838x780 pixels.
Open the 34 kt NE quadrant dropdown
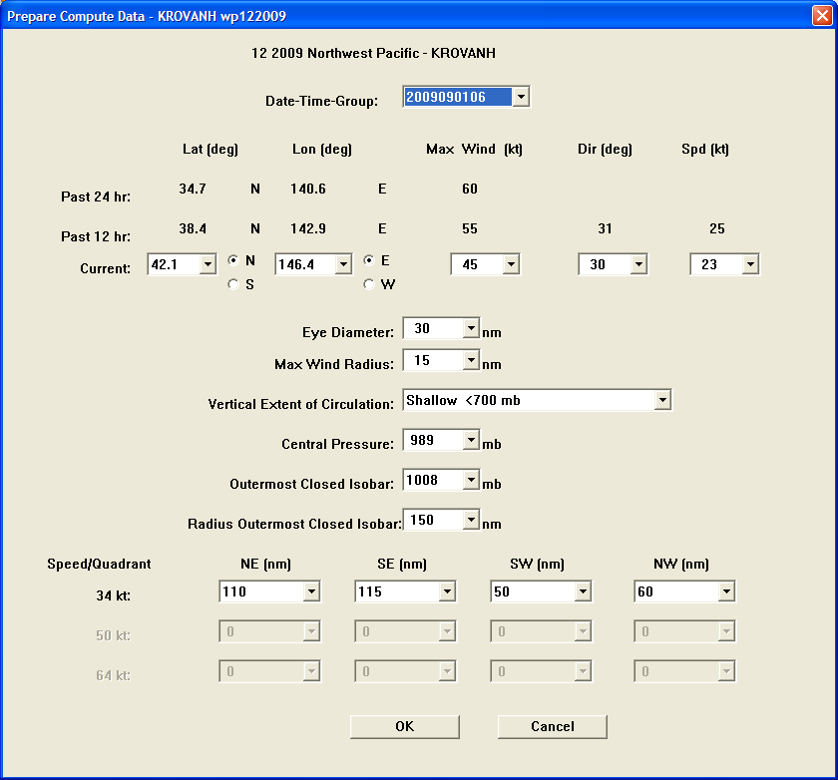coord(313,590)
